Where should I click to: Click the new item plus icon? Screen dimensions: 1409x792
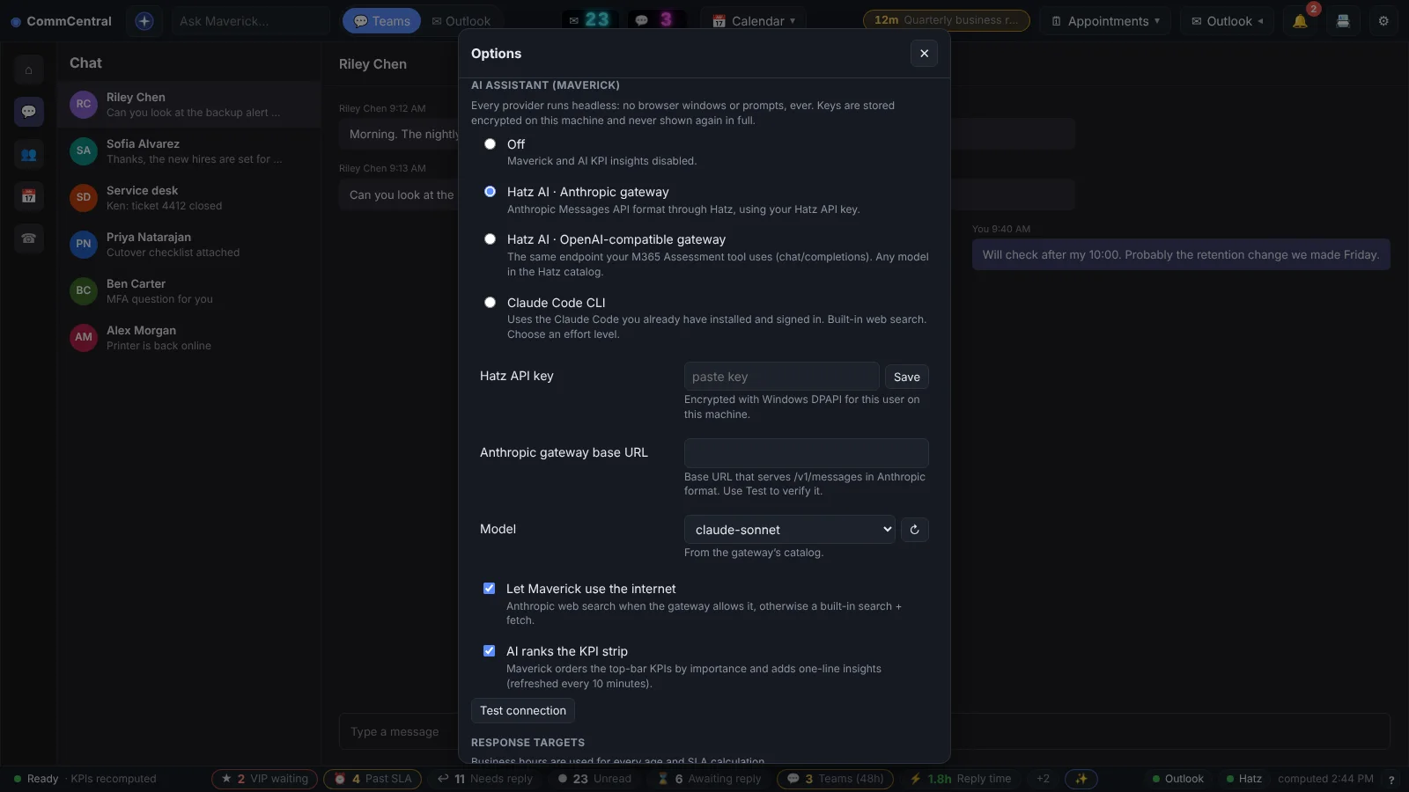point(144,21)
